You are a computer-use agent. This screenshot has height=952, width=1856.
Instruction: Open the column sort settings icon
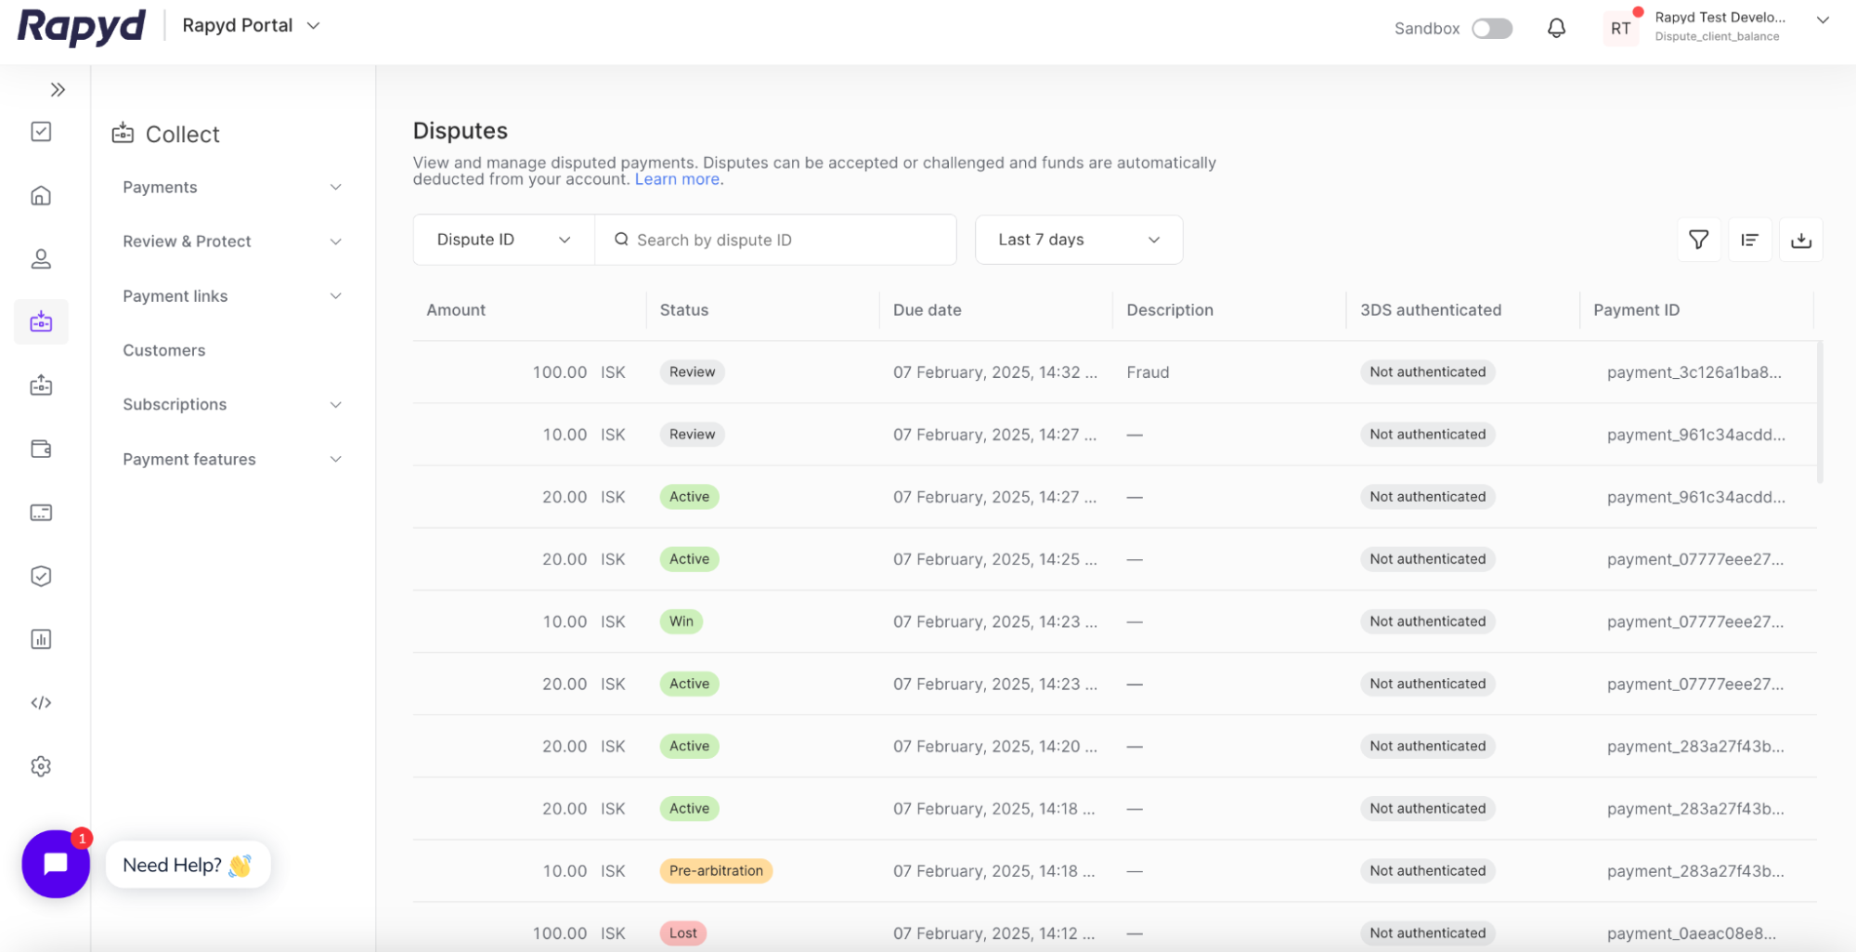[x=1749, y=241]
